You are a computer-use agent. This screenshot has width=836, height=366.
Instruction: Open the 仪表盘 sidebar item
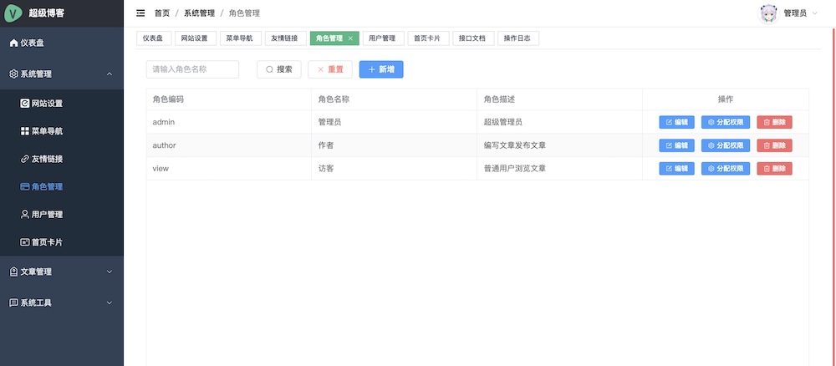click(x=62, y=43)
